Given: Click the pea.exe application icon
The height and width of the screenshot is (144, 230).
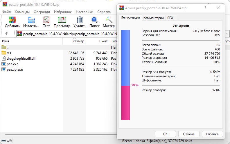Looking at the screenshot, I should click(x=4, y=64).
